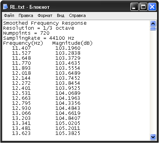
Task: Click the magnitude value 103.3729
Action: [68, 58]
